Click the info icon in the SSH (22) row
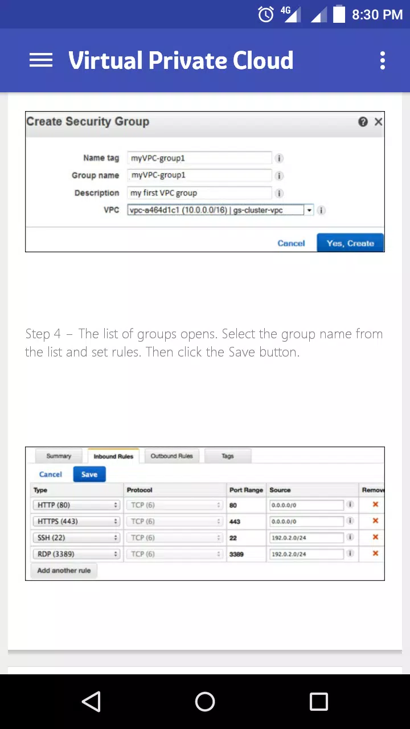 350,537
